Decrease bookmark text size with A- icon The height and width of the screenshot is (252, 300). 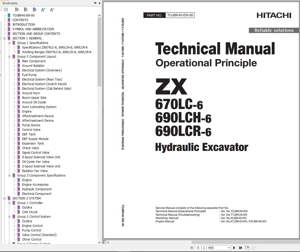[x=52, y=10]
